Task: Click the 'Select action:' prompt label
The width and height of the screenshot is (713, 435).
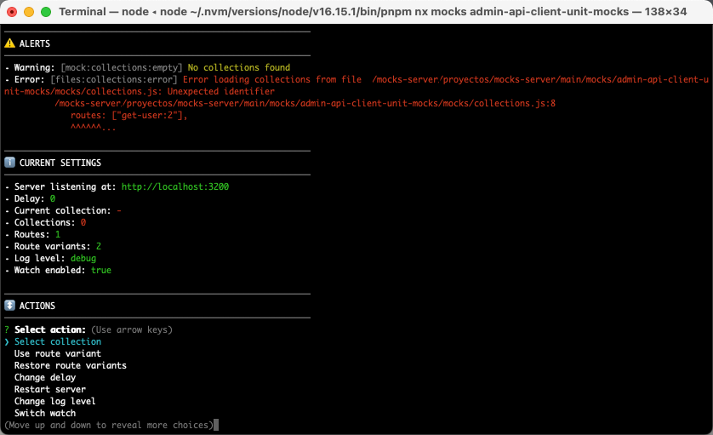Action: tap(50, 329)
